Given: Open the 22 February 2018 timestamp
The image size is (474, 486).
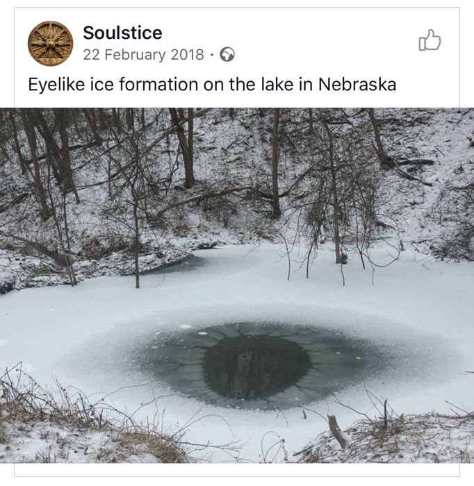Looking at the screenshot, I should 143,55.
